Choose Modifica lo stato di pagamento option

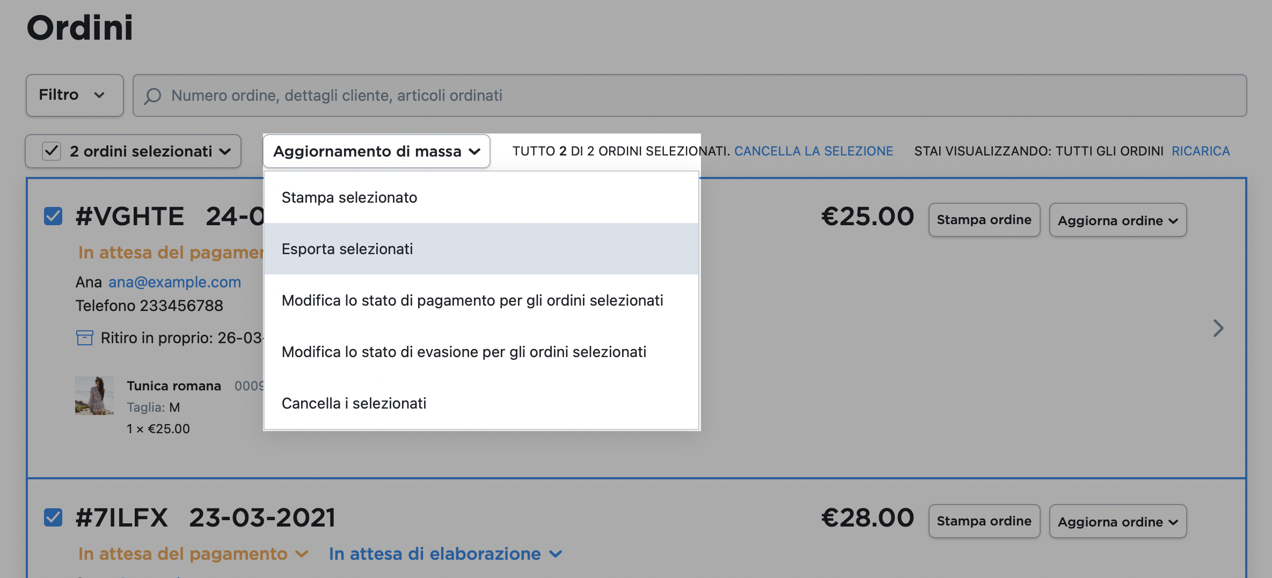click(472, 300)
